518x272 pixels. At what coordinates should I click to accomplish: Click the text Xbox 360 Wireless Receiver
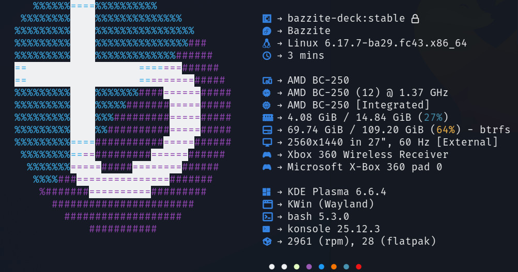pyautogui.click(x=368, y=155)
